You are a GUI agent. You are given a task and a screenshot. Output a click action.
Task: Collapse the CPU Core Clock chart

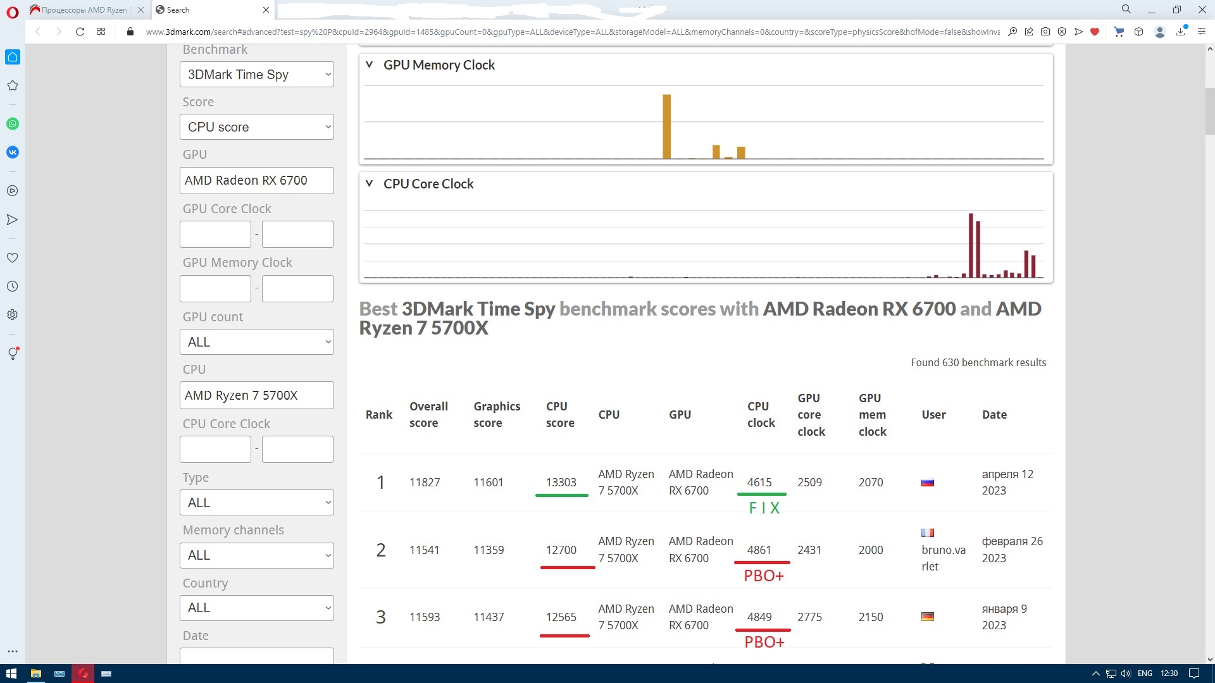coord(370,184)
